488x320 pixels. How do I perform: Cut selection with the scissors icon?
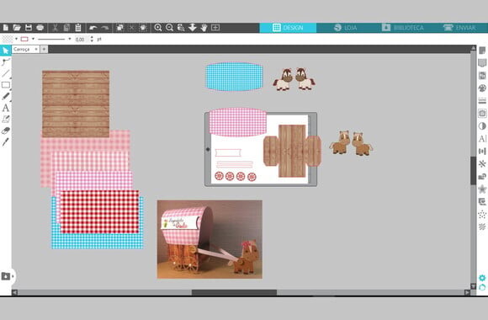pos(55,28)
